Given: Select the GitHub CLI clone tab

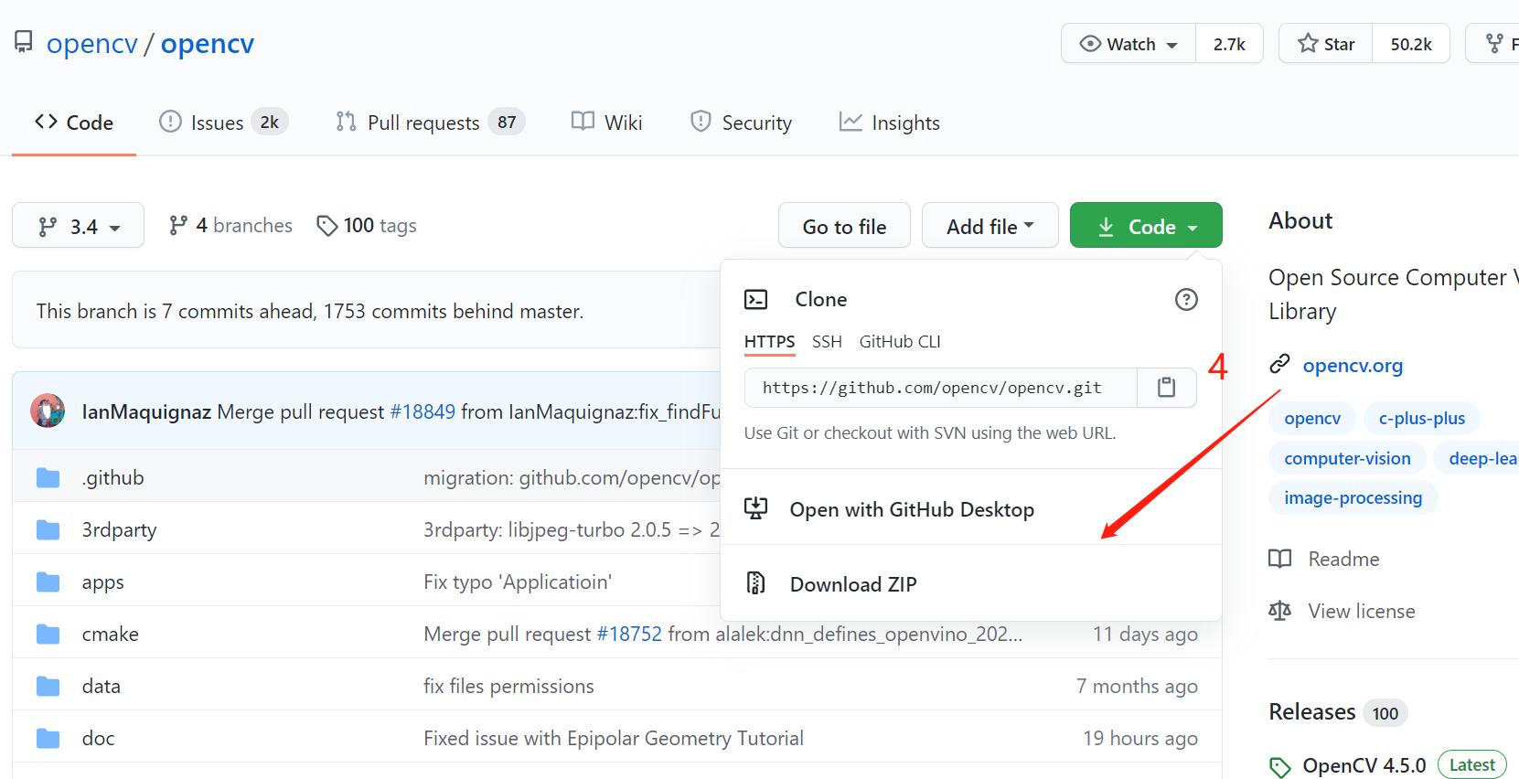Looking at the screenshot, I should point(900,341).
